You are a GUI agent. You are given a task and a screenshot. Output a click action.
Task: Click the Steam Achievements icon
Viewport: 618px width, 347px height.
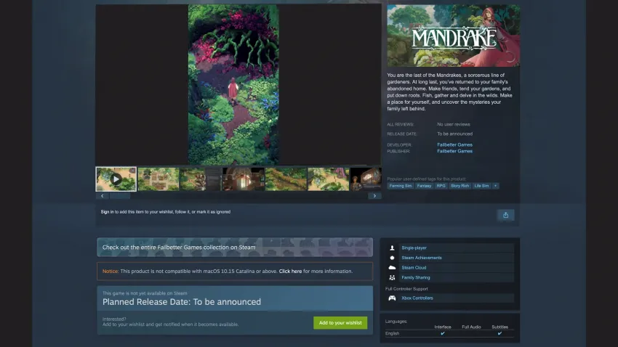[392, 258]
